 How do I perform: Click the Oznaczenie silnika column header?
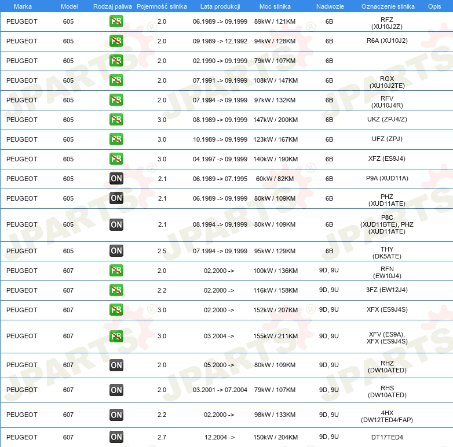(x=388, y=6)
